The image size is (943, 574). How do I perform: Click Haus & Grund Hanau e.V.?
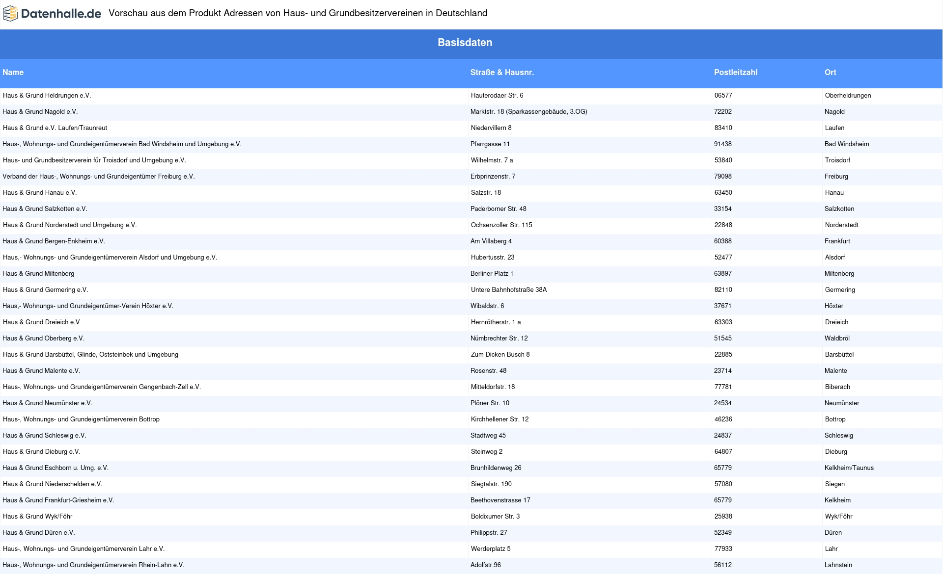tap(40, 193)
